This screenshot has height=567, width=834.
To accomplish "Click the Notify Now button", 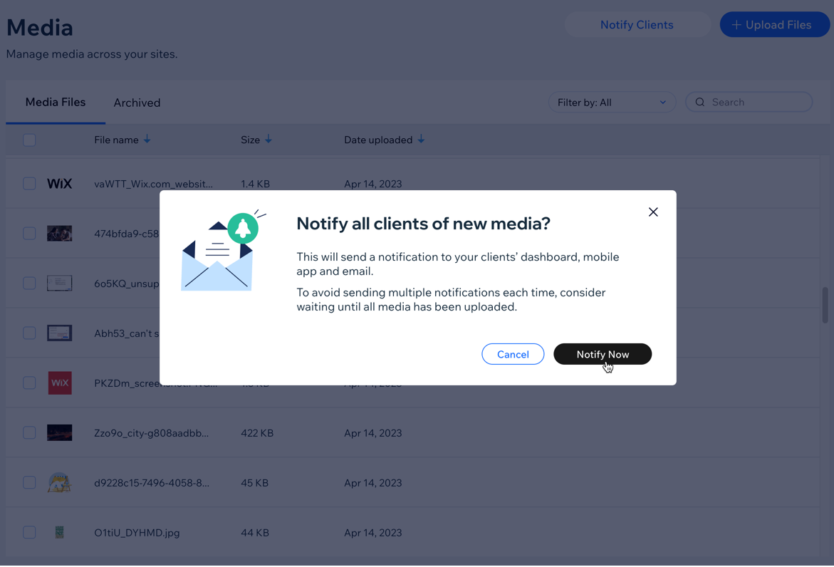I will (602, 354).
